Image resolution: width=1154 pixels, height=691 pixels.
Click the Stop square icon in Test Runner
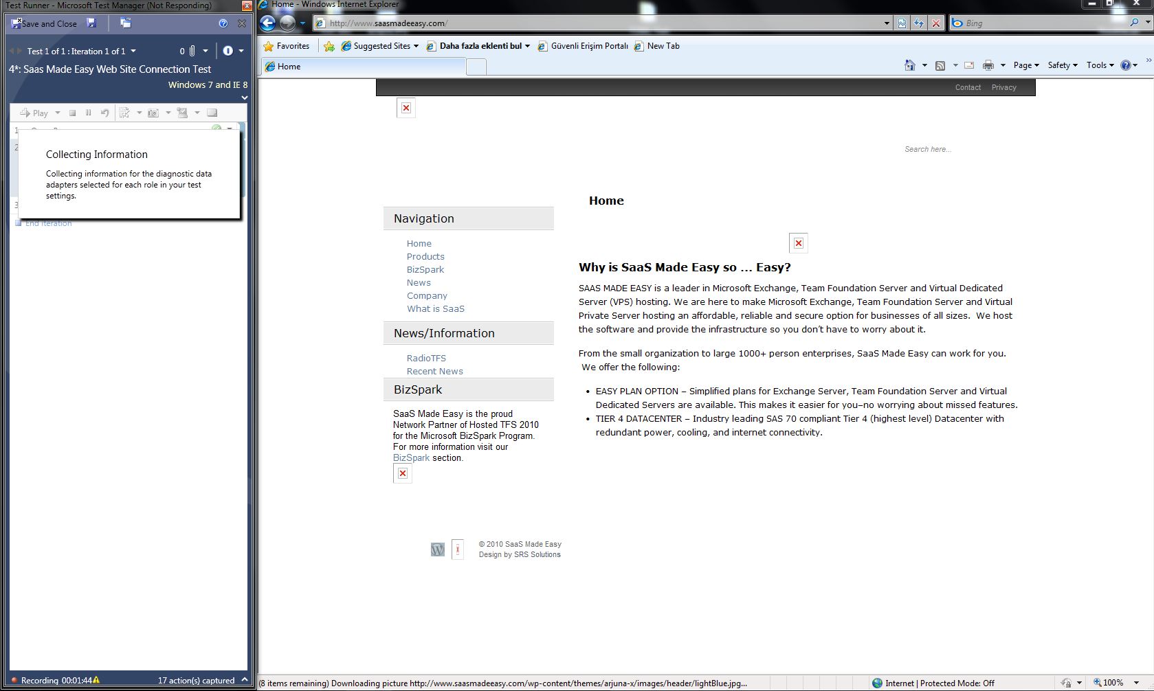72,113
